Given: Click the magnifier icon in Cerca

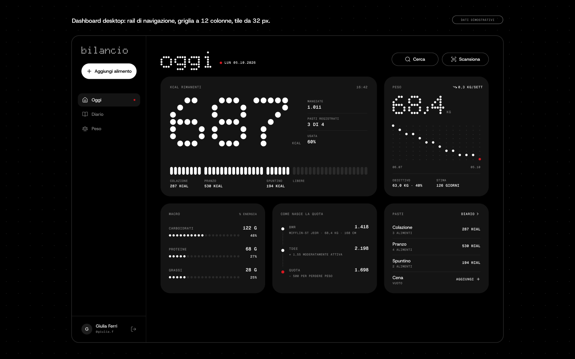Looking at the screenshot, I should [407, 59].
